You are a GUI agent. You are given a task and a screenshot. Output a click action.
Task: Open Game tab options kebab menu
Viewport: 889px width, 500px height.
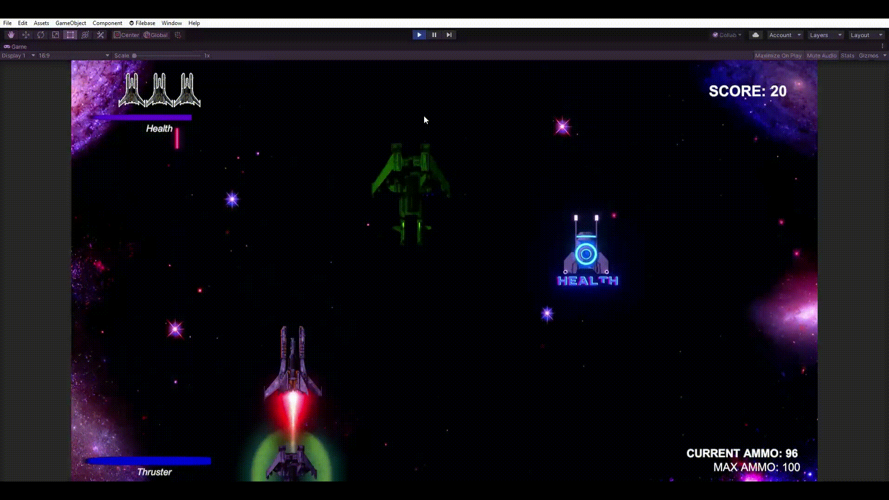coord(883,46)
